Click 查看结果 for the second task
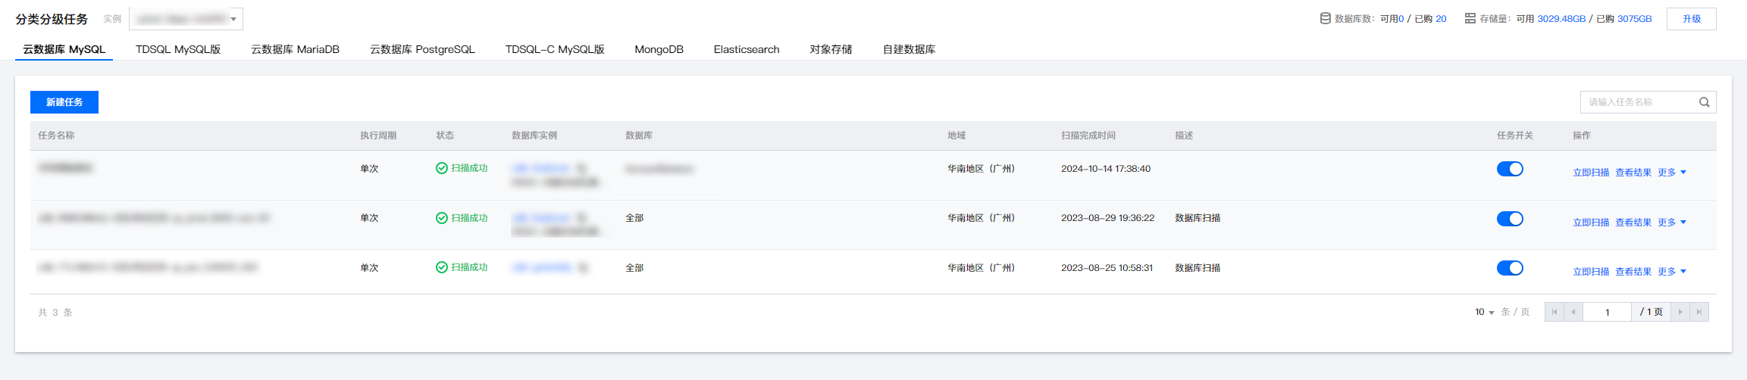This screenshot has width=1747, height=380. pyautogui.click(x=1633, y=223)
